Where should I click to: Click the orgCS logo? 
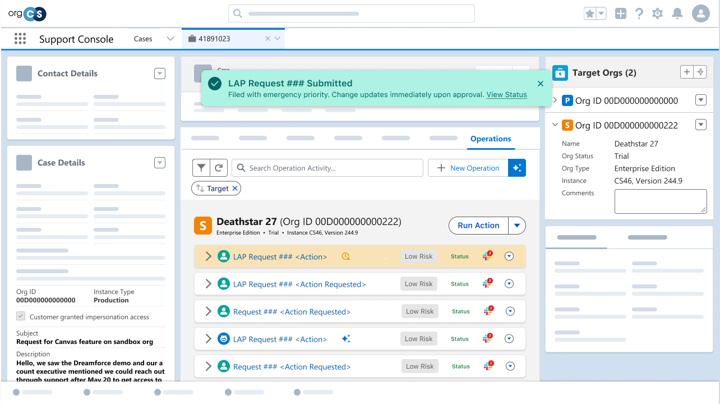pyautogui.click(x=27, y=13)
